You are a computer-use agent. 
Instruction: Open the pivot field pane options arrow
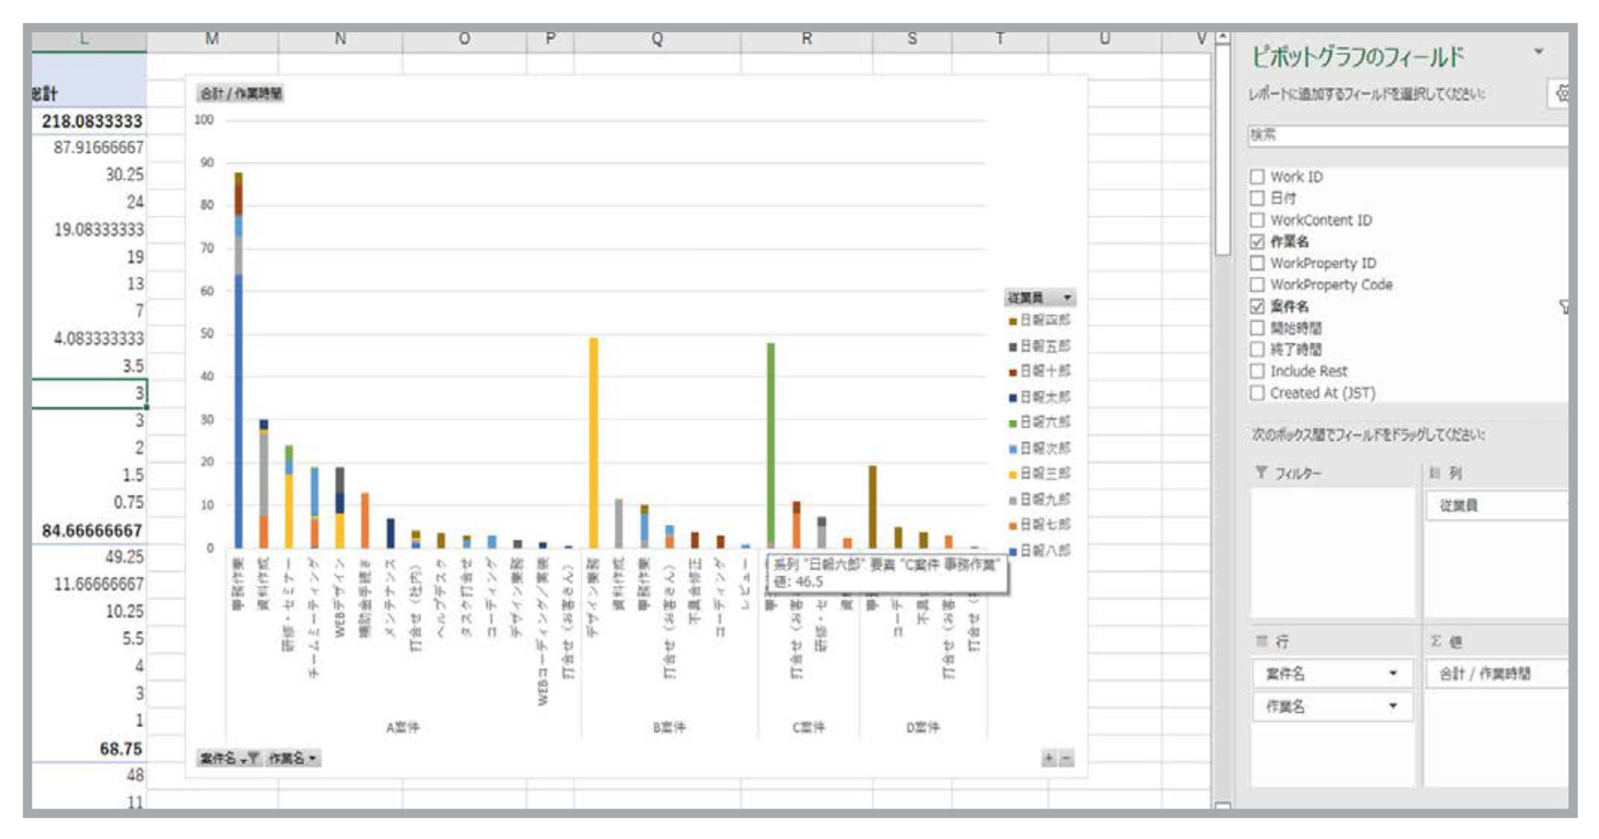tap(1538, 52)
